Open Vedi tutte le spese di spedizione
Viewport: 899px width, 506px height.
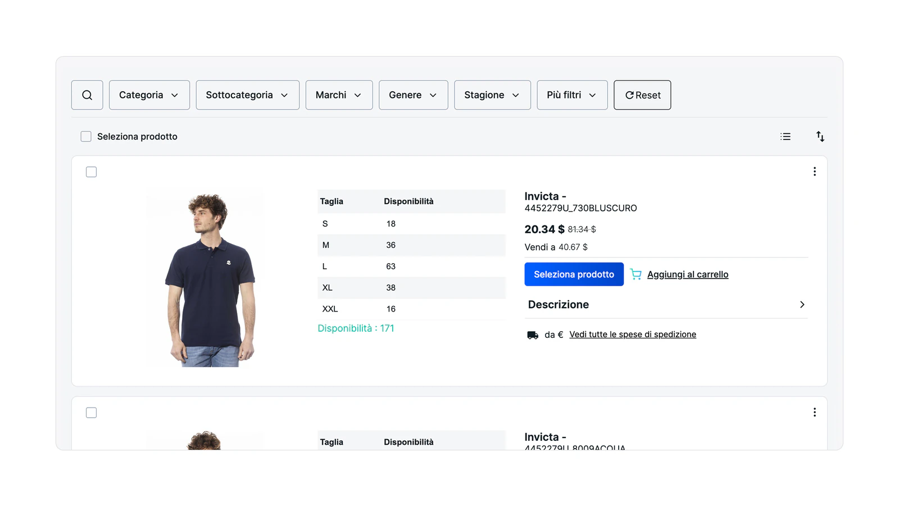[633, 335]
